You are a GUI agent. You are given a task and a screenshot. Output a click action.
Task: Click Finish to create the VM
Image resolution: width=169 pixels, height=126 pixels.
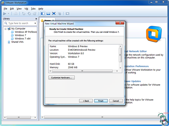101,101
